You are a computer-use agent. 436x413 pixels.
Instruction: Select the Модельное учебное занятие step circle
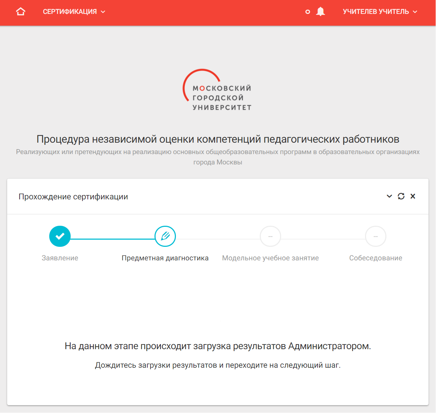(270, 236)
